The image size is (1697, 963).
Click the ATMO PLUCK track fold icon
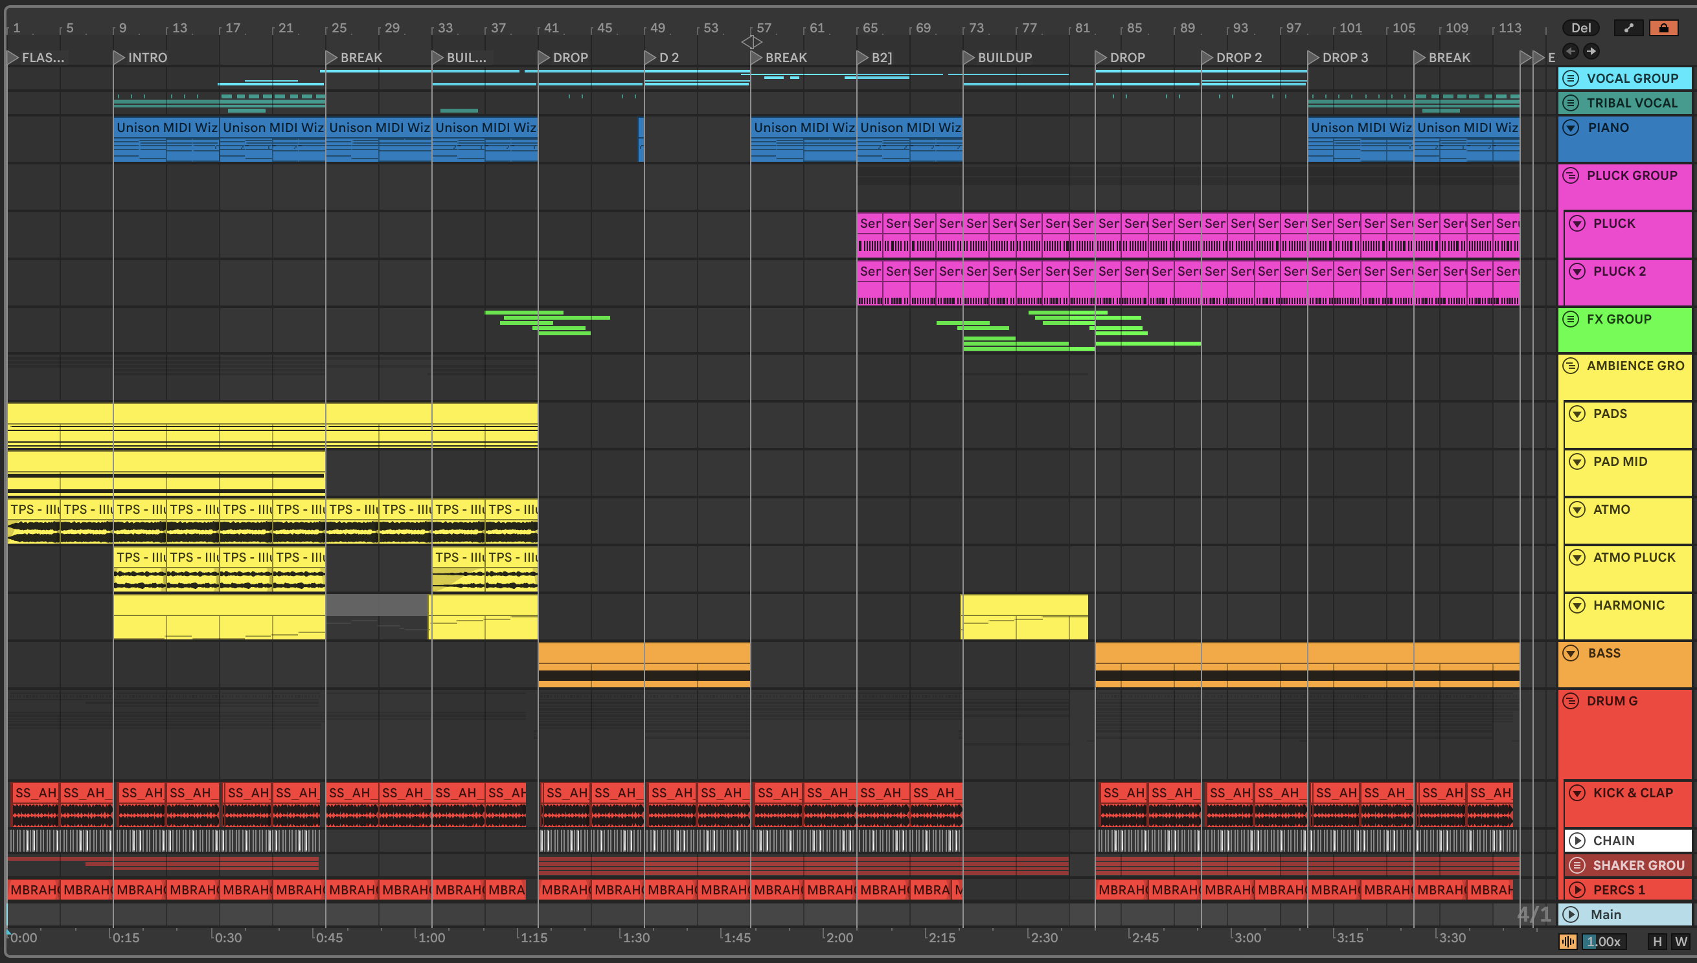[x=1577, y=557]
